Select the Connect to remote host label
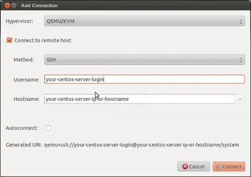 43,40
